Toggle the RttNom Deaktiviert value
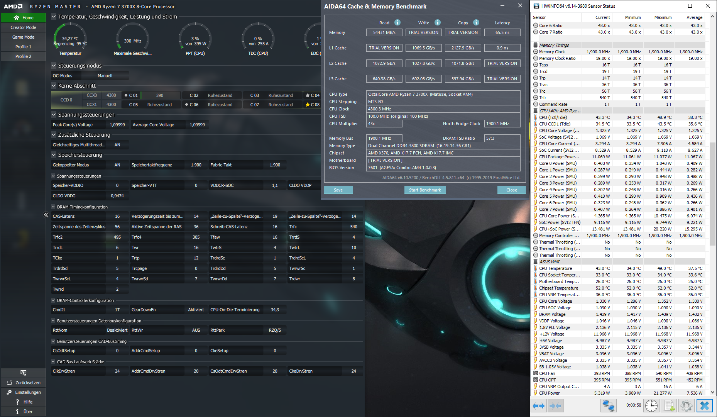The height and width of the screenshot is (417, 717). [x=117, y=330]
